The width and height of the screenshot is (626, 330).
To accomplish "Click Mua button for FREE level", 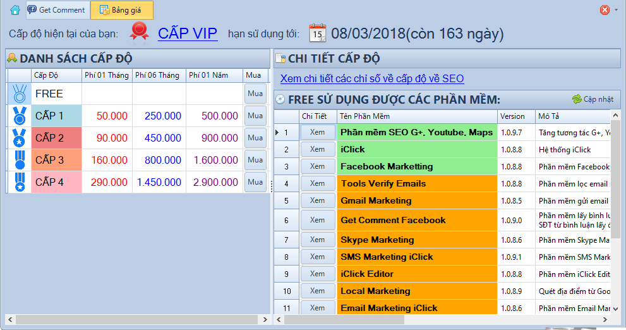I will pos(255,94).
